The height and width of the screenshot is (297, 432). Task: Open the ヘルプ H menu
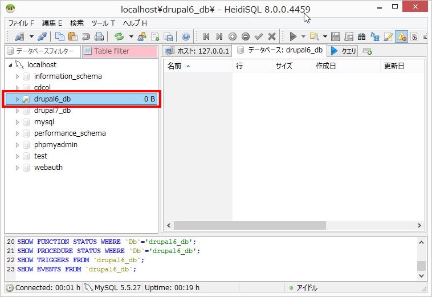pos(135,23)
